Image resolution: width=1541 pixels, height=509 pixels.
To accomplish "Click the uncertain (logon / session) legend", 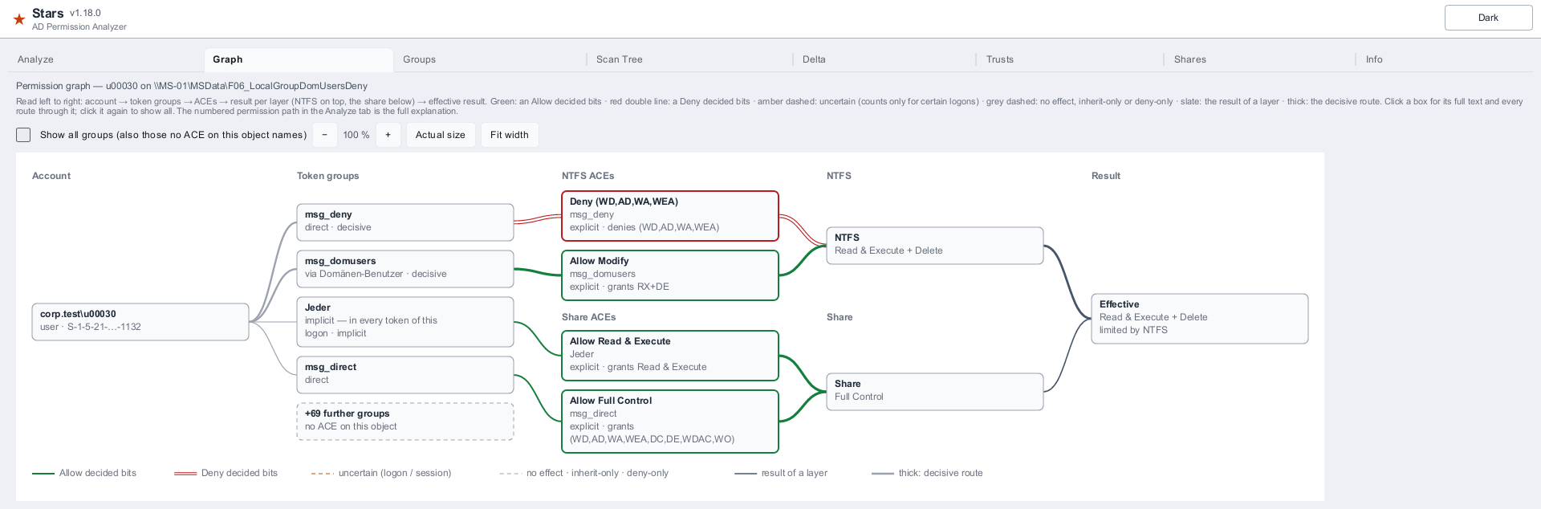I will point(381,473).
